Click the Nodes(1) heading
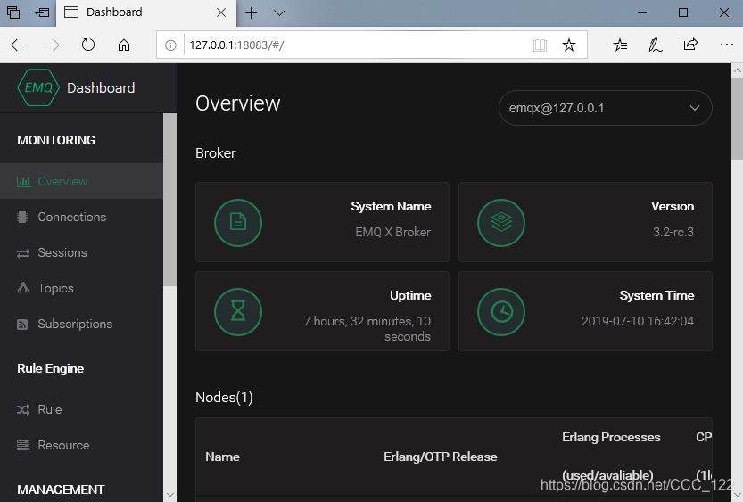743x502 pixels. (x=224, y=398)
